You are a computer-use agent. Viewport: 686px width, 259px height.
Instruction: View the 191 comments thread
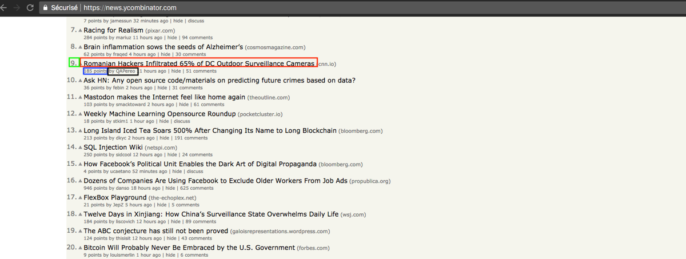[x=192, y=138]
